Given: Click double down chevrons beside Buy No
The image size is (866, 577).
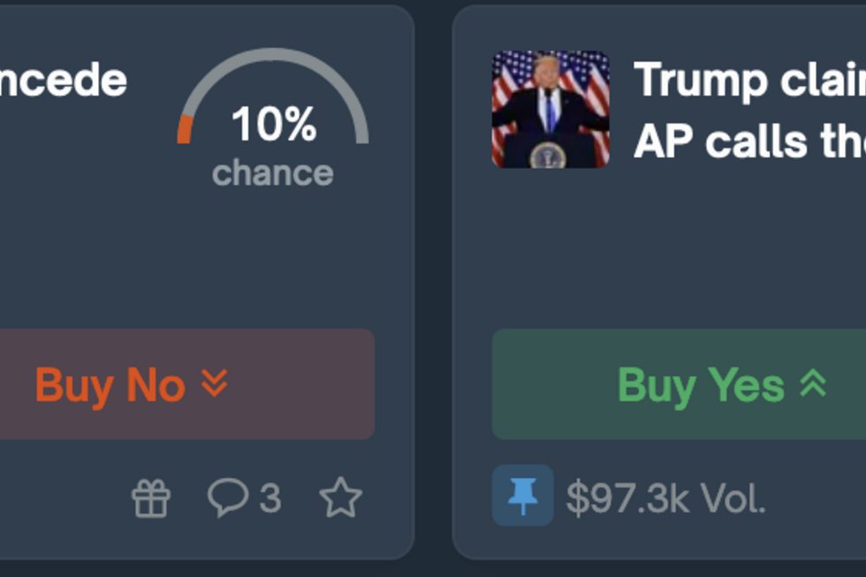Looking at the screenshot, I should pos(215,383).
